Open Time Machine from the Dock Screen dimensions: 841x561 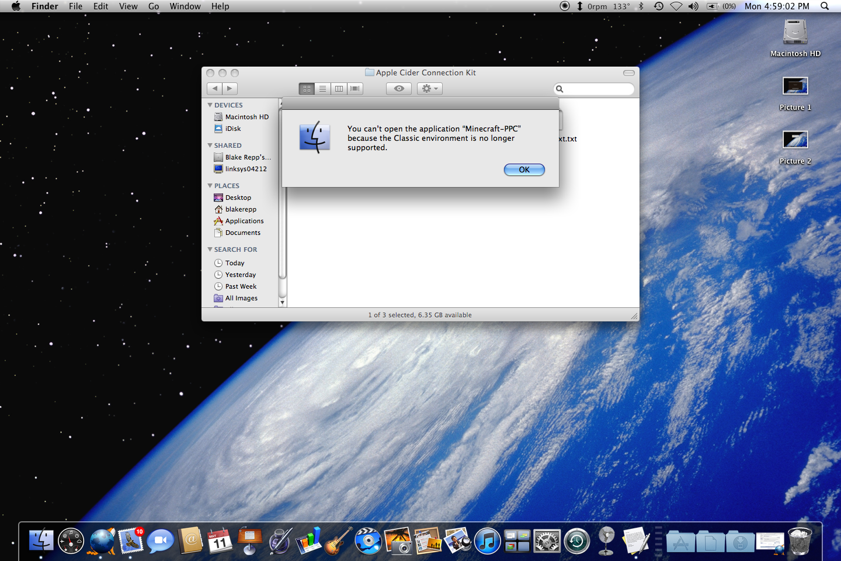[576, 541]
